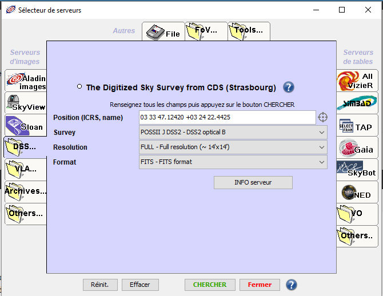
Task: Click the 'Serveurs de tables' heading
Action: pyautogui.click(x=358, y=57)
